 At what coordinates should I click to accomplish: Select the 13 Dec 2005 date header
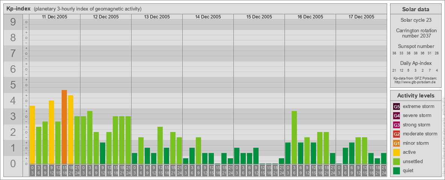[157, 17]
